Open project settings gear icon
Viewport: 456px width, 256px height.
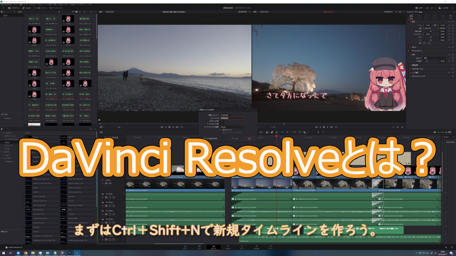coord(452,247)
